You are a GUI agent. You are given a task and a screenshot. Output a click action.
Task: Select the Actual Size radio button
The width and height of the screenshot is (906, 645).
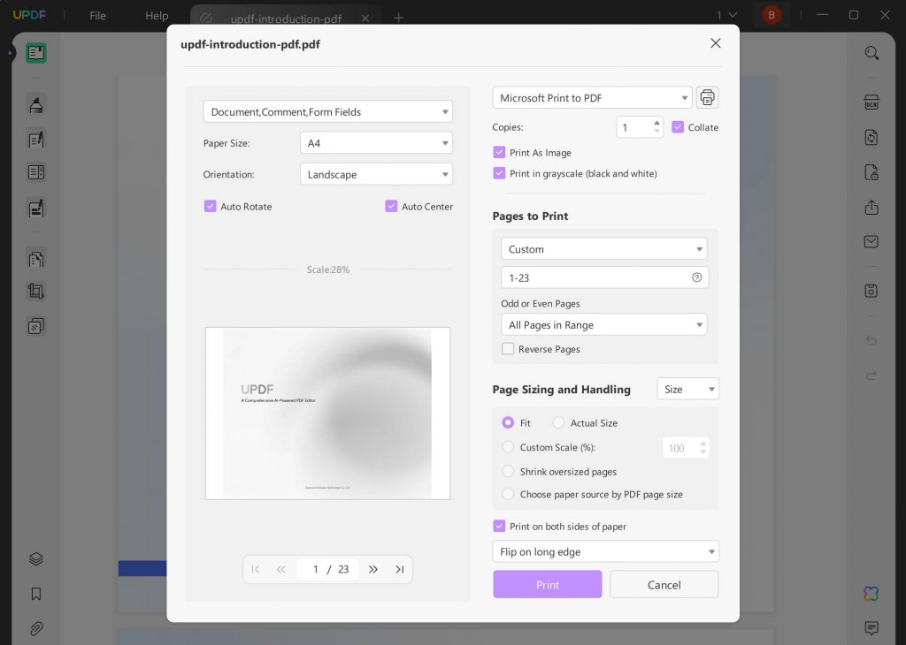click(x=558, y=423)
